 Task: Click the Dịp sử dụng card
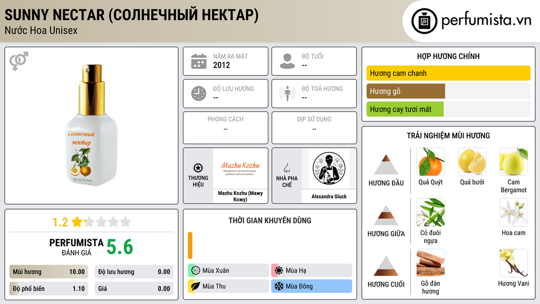point(314,128)
